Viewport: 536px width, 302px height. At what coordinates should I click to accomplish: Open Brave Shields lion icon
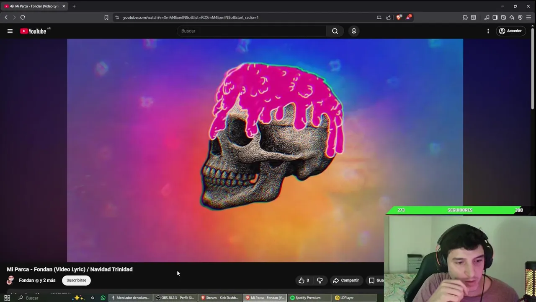click(398, 17)
